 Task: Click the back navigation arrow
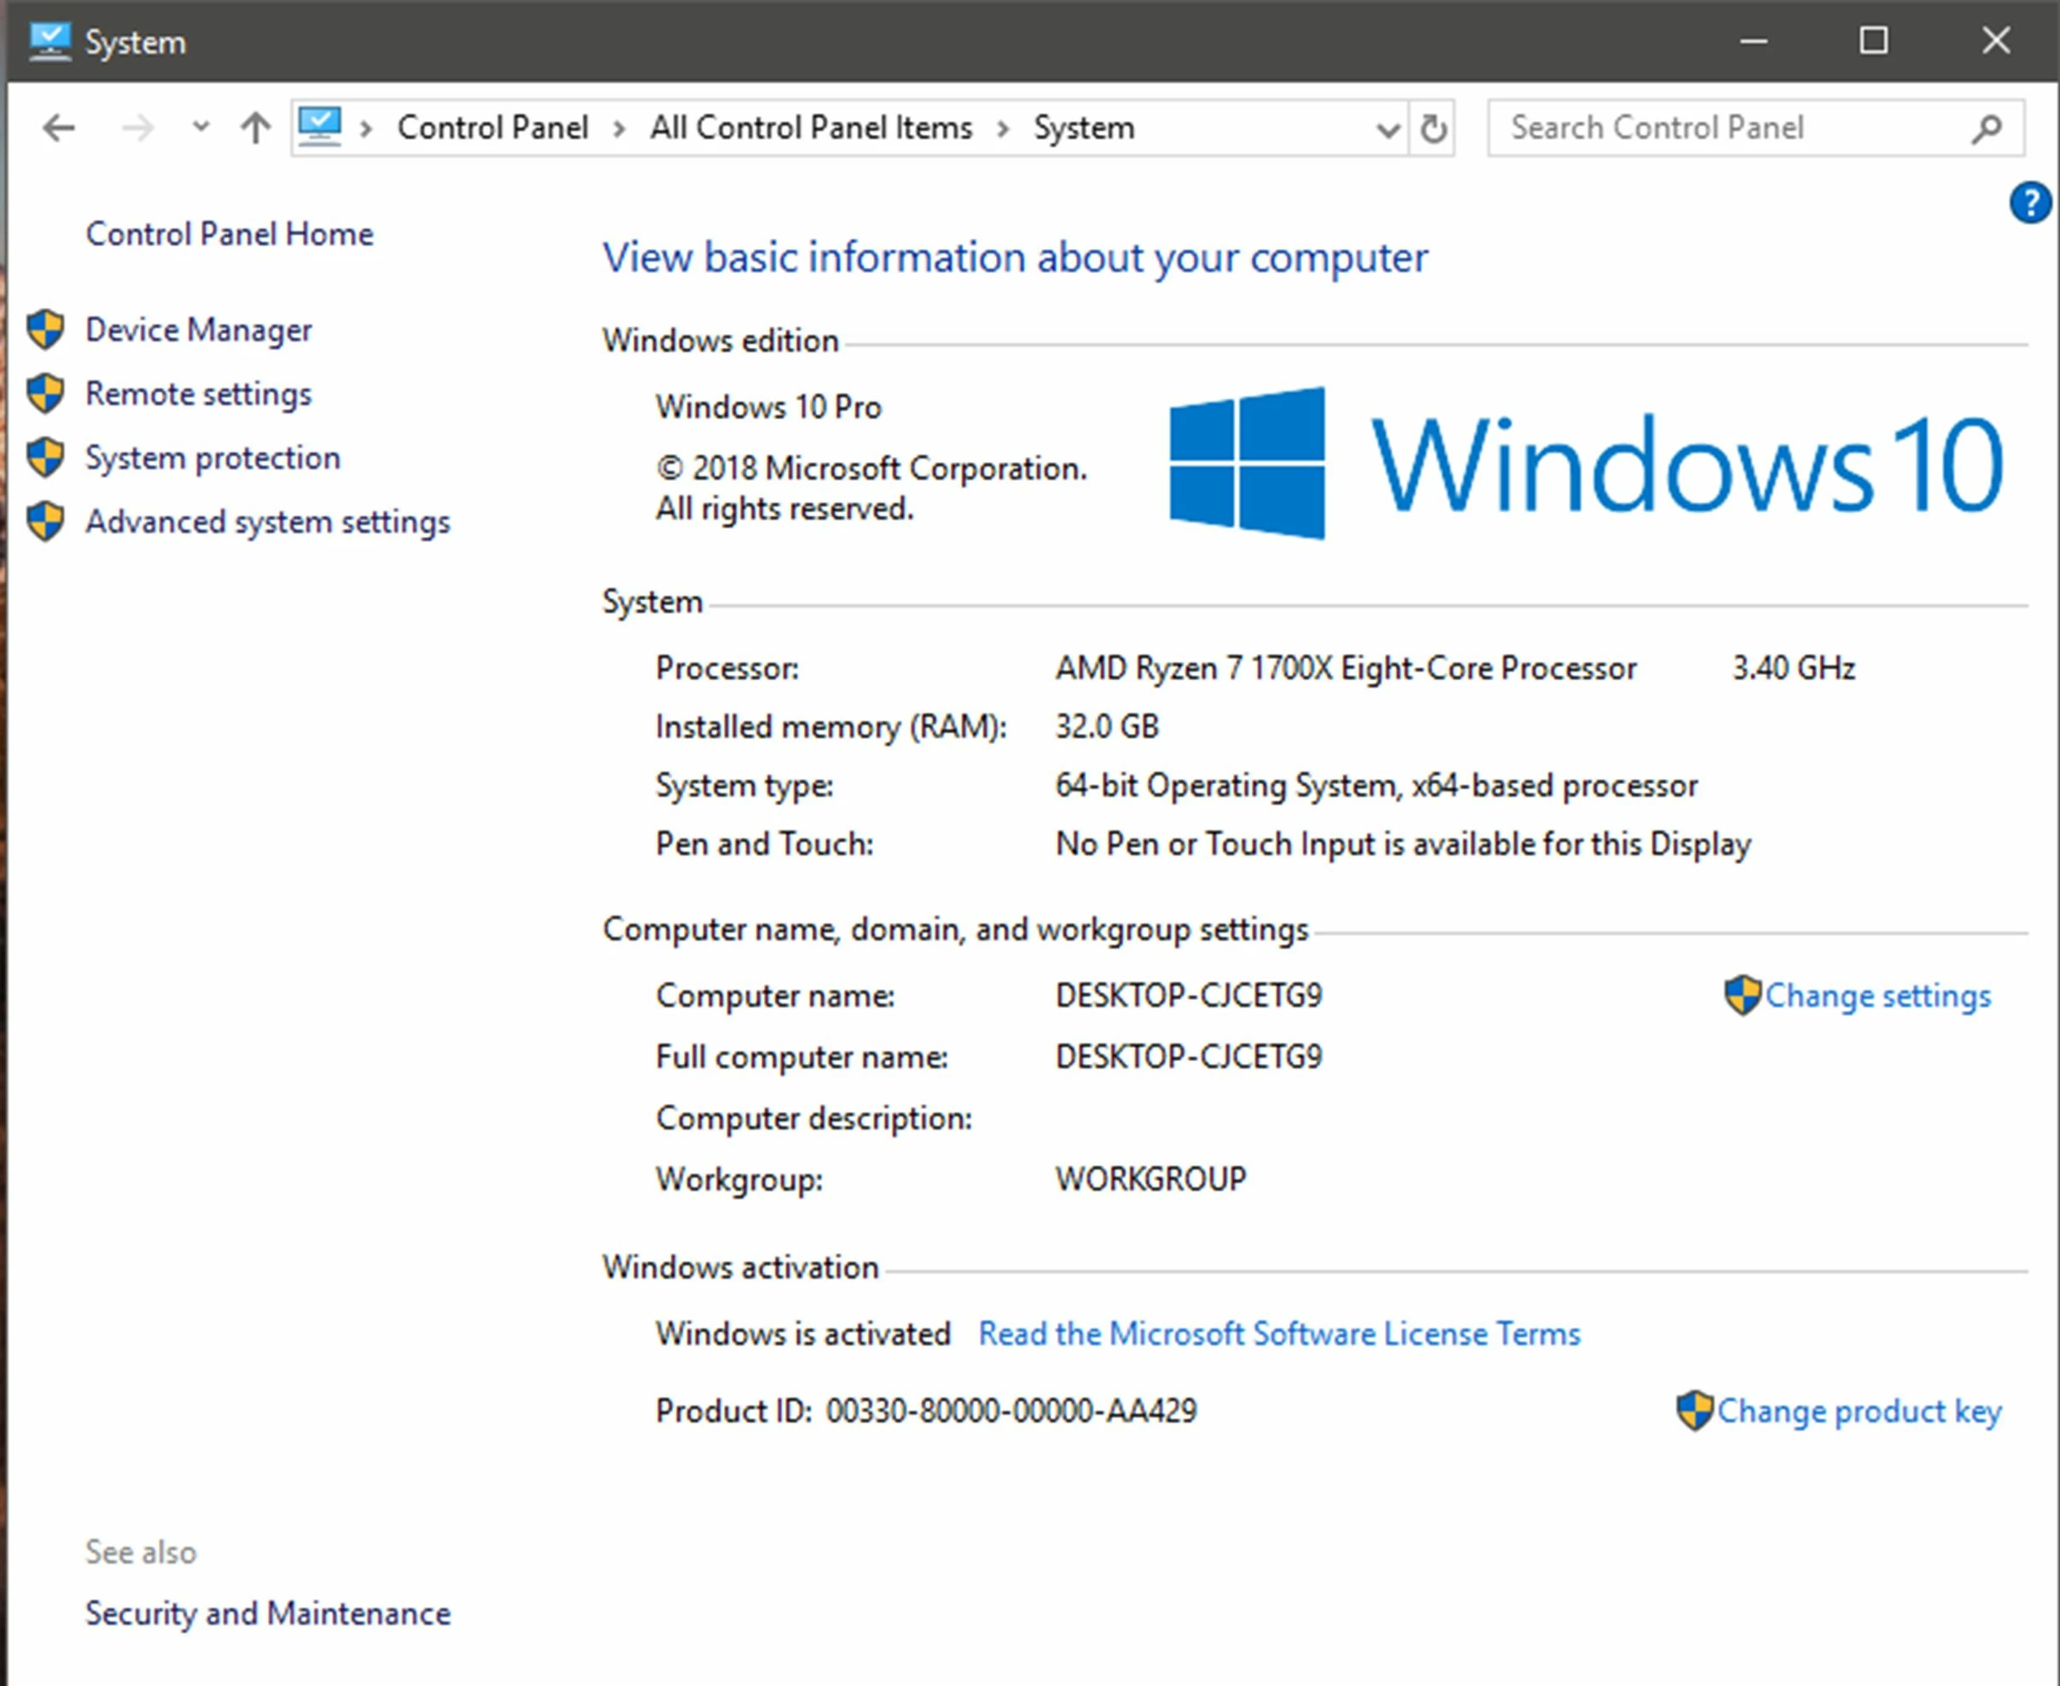[x=59, y=127]
